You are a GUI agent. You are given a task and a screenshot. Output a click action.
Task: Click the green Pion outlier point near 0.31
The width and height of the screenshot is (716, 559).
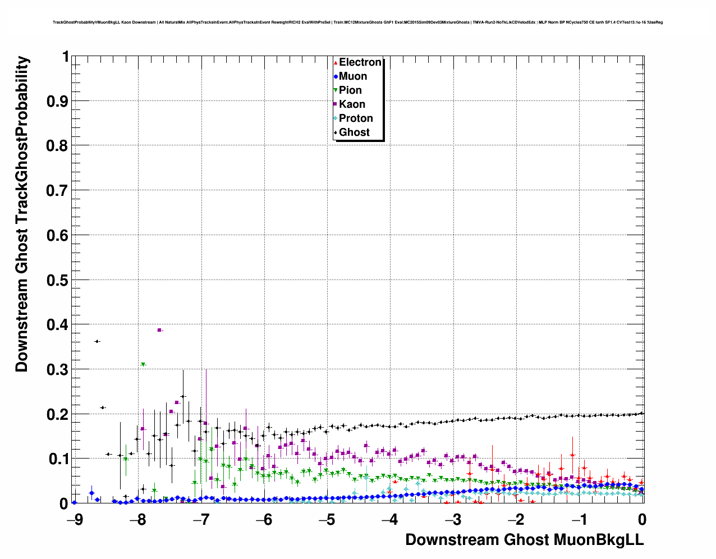(x=143, y=364)
